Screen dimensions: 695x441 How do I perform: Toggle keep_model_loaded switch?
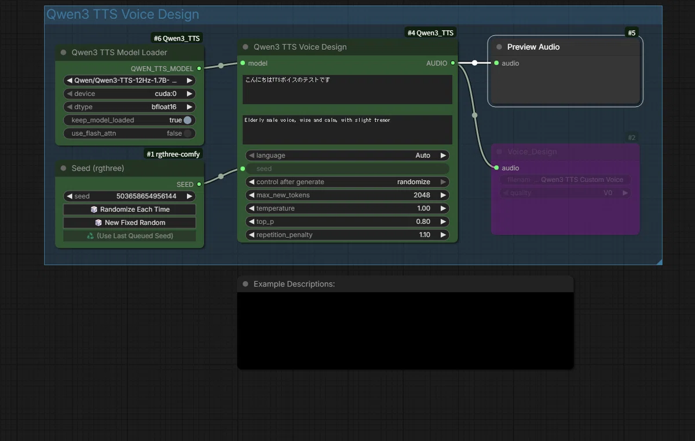(188, 120)
